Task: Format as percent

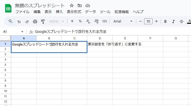Action: coord(80,21)
